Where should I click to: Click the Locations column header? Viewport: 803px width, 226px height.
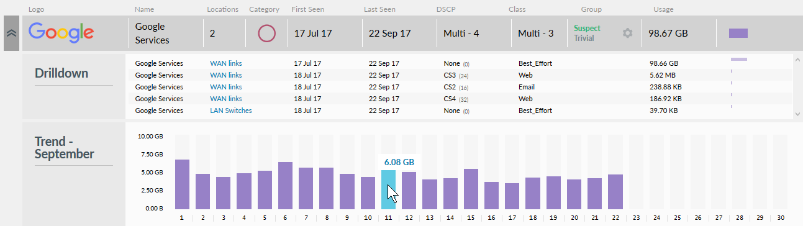[222, 9]
